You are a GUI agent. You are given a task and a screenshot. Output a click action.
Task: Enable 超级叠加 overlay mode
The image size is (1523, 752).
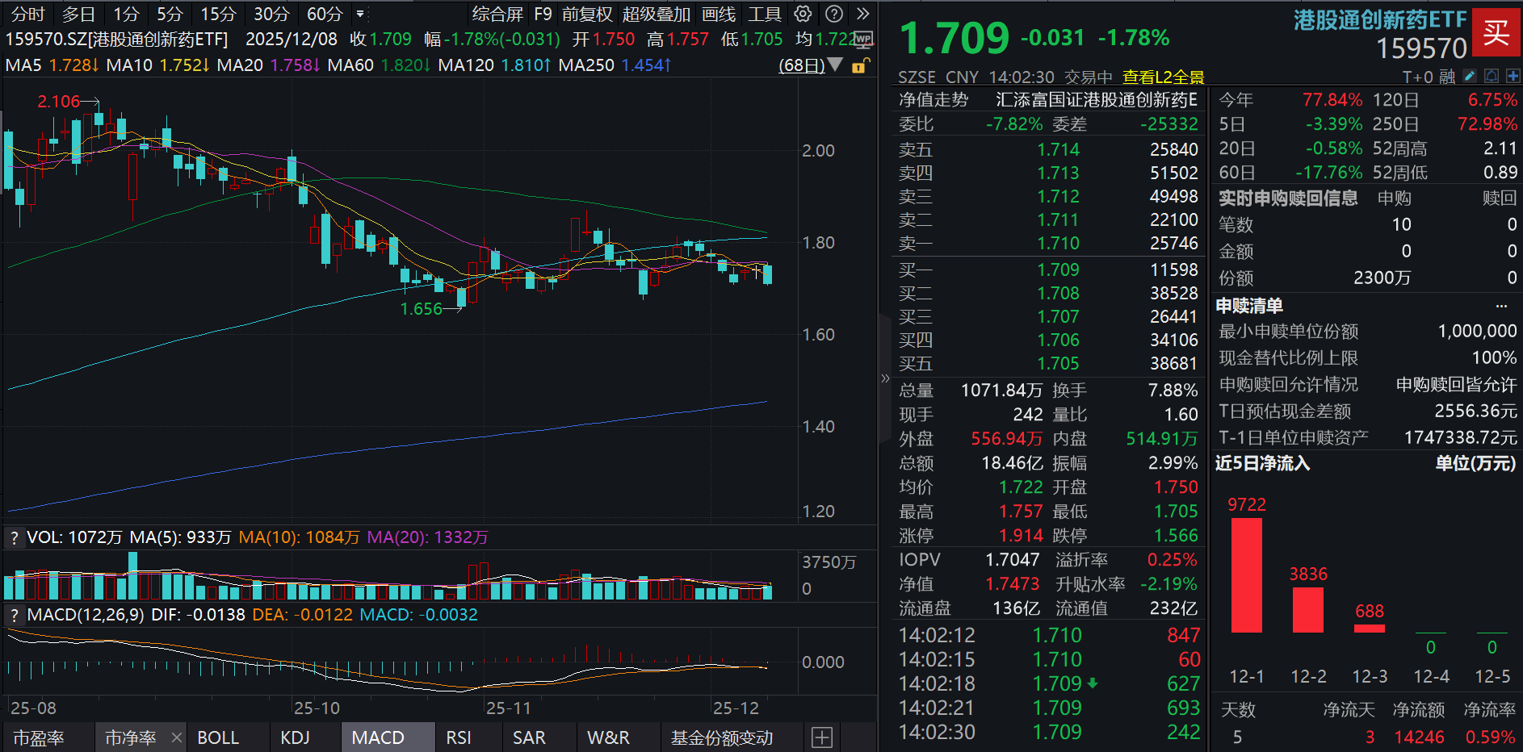656,13
